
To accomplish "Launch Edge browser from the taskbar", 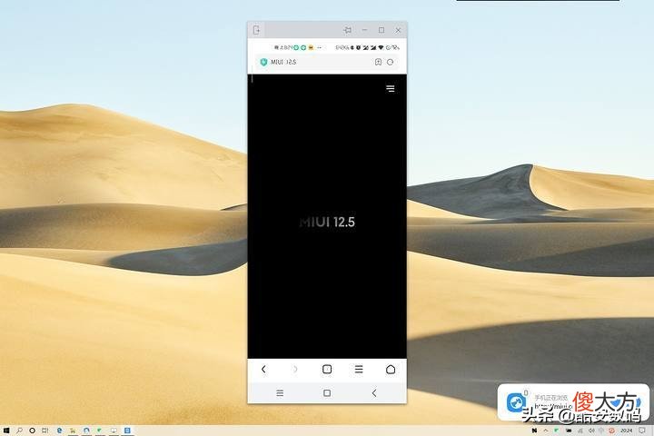I will click(60, 431).
